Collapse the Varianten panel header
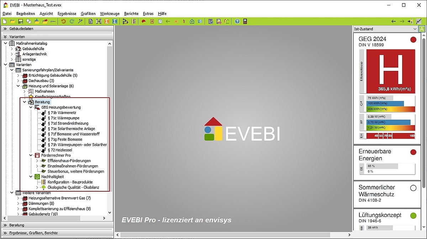The height and width of the screenshot is (239, 427). tap(57, 36)
